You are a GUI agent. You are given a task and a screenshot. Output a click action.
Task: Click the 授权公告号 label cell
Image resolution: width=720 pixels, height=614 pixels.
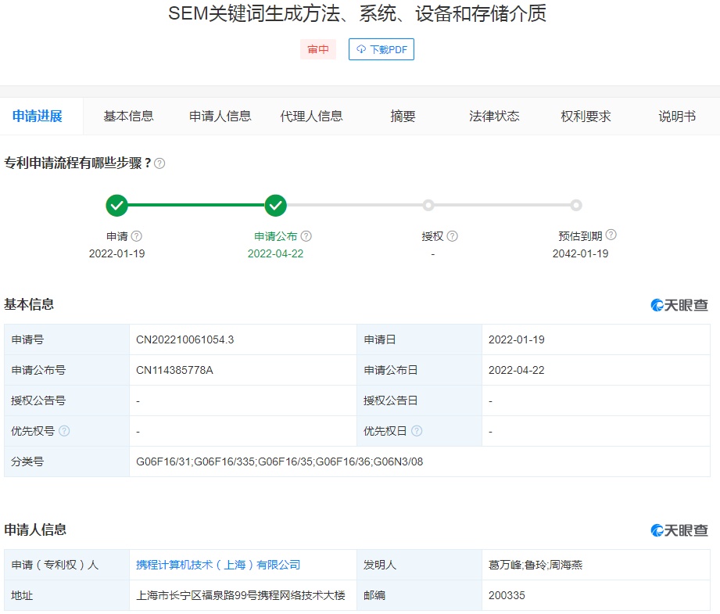[x=66, y=400]
